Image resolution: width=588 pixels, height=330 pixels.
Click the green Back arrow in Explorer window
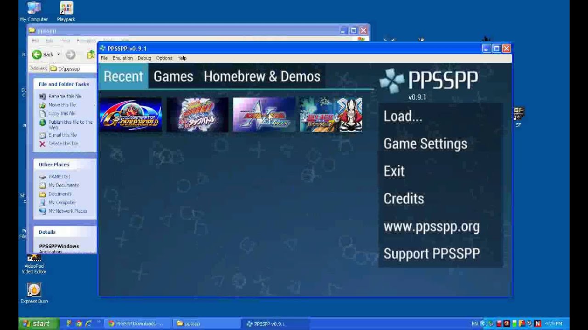[37, 55]
